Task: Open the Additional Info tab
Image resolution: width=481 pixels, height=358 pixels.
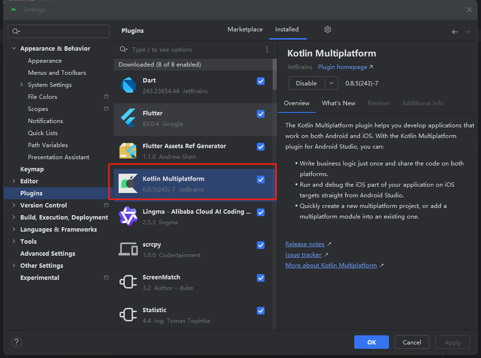Action: (x=423, y=103)
